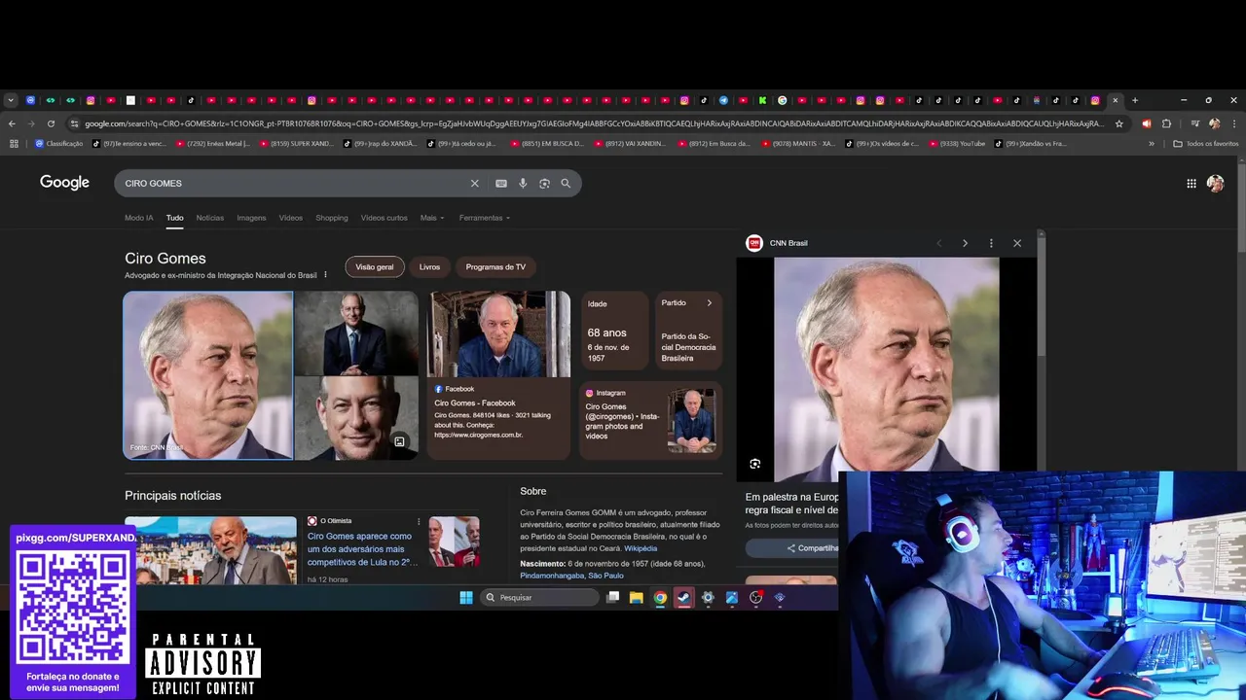Select the Imagens tab
This screenshot has width=1246, height=700.
point(251,218)
